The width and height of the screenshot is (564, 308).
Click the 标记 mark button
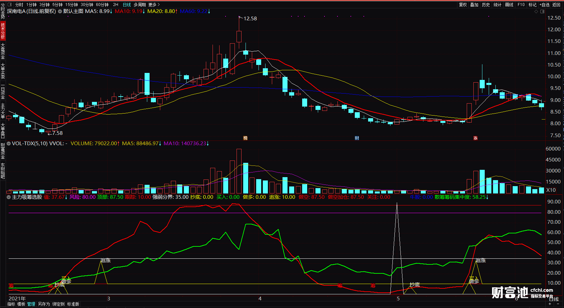point(532,5)
